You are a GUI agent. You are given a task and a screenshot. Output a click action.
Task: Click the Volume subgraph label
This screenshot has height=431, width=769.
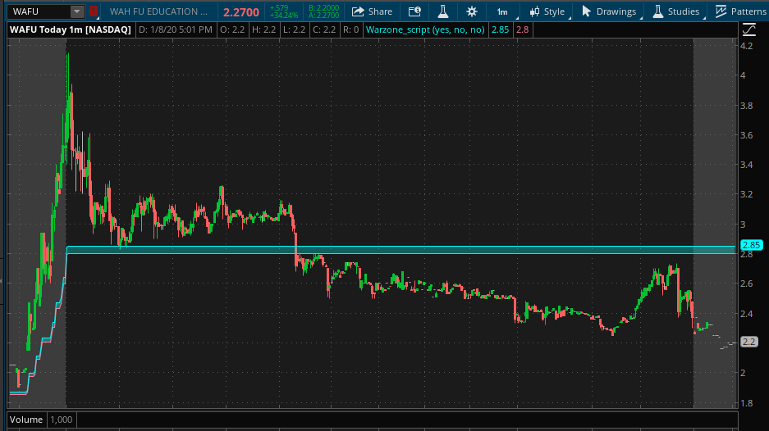point(26,420)
